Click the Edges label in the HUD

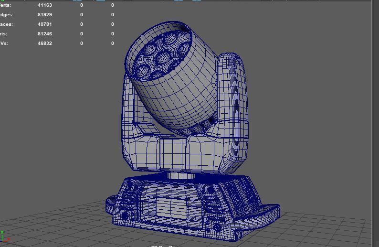[x=7, y=15]
